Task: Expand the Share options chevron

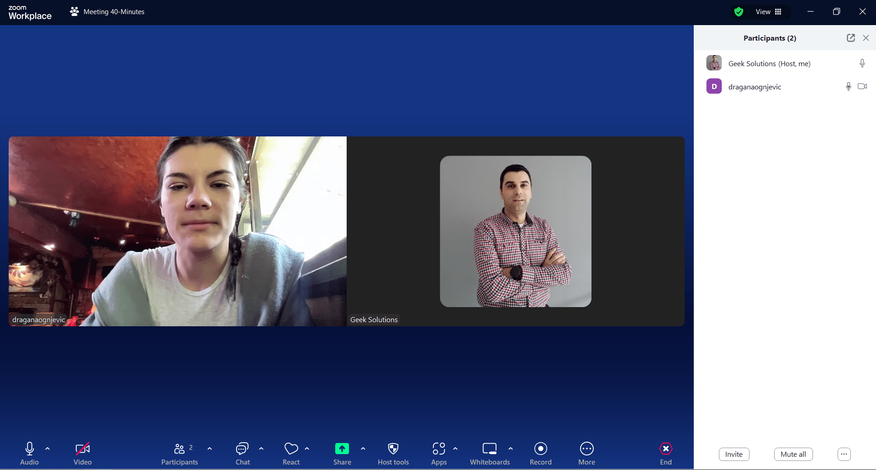Action: [x=363, y=449]
